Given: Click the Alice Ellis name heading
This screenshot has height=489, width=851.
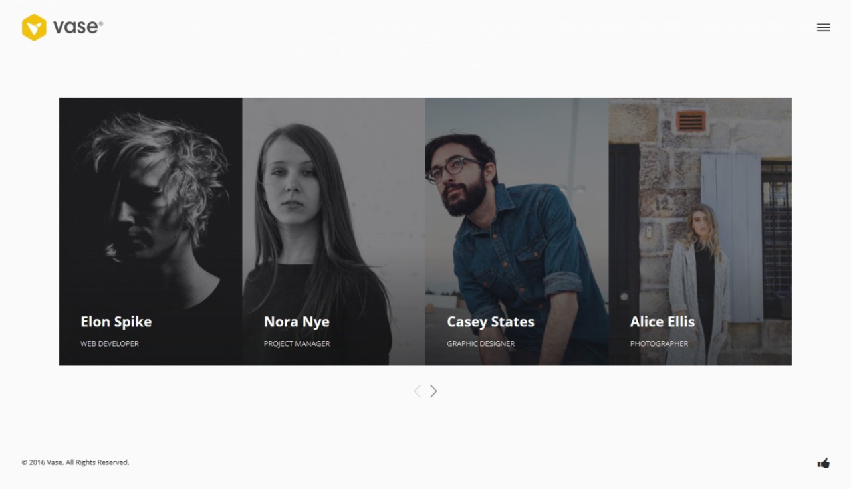Looking at the screenshot, I should 662,322.
